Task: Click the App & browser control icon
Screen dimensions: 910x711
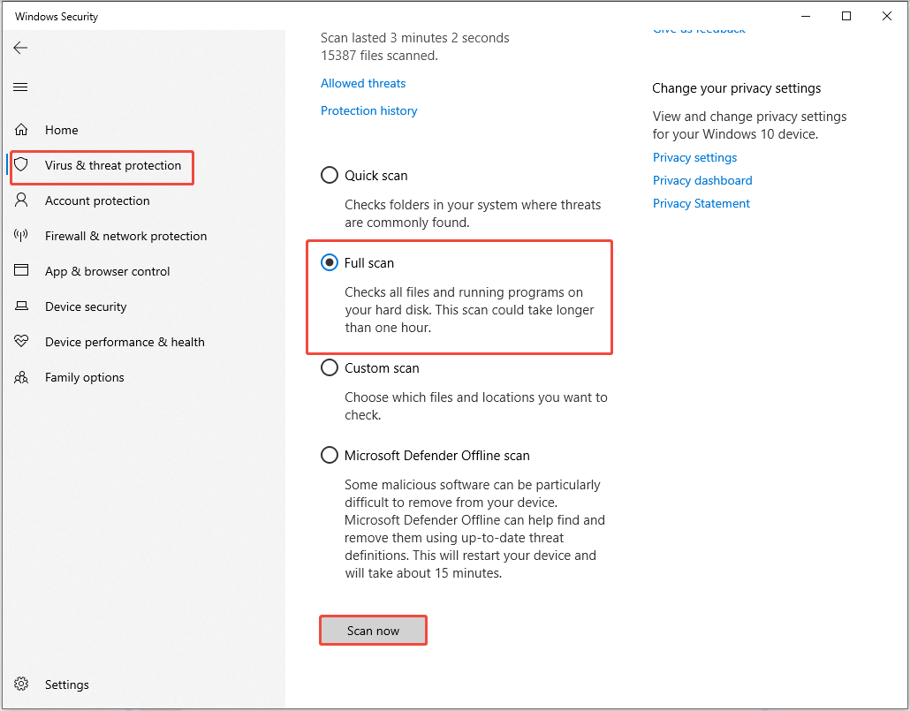Action: pos(21,271)
